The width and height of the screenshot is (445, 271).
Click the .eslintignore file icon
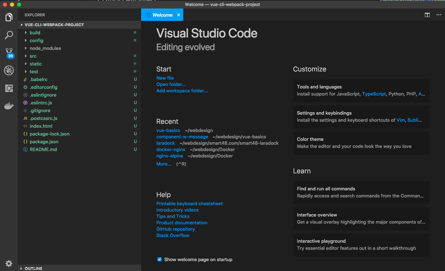[25, 95]
